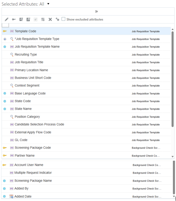Screen dimensions: 176x201
Task: Click the pencil edit icon in toolbar
Action: [x=6, y=19]
